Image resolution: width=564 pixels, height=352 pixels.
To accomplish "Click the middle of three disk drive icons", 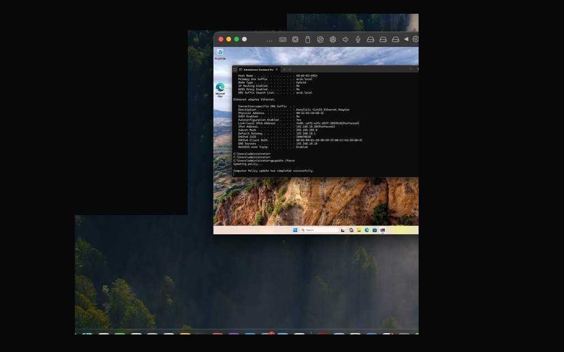I will pyautogui.click(x=383, y=40).
